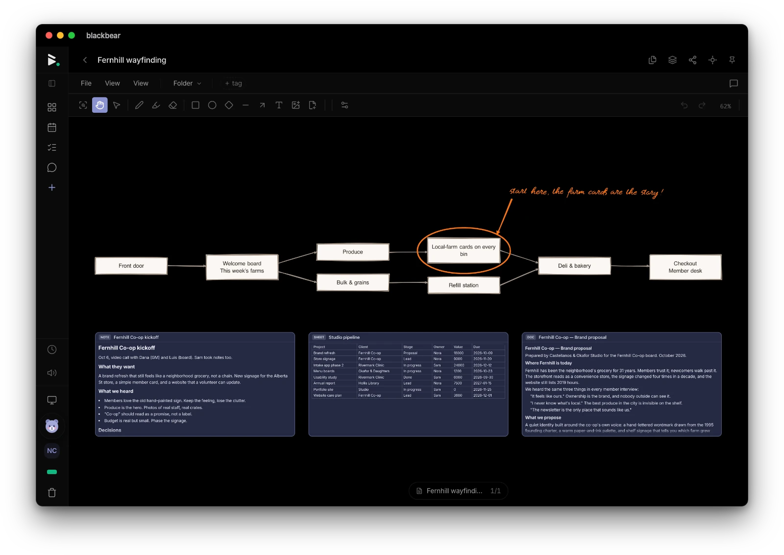Redo the last canvas action
The image size is (784, 555).
(x=702, y=105)
